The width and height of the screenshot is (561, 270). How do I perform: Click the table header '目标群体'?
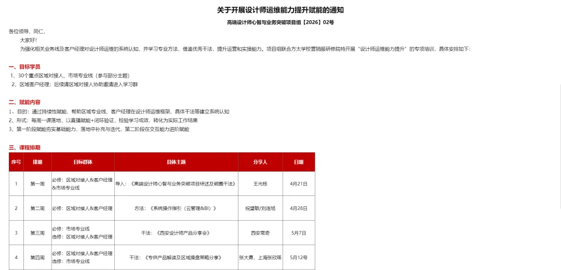[83, 162]
